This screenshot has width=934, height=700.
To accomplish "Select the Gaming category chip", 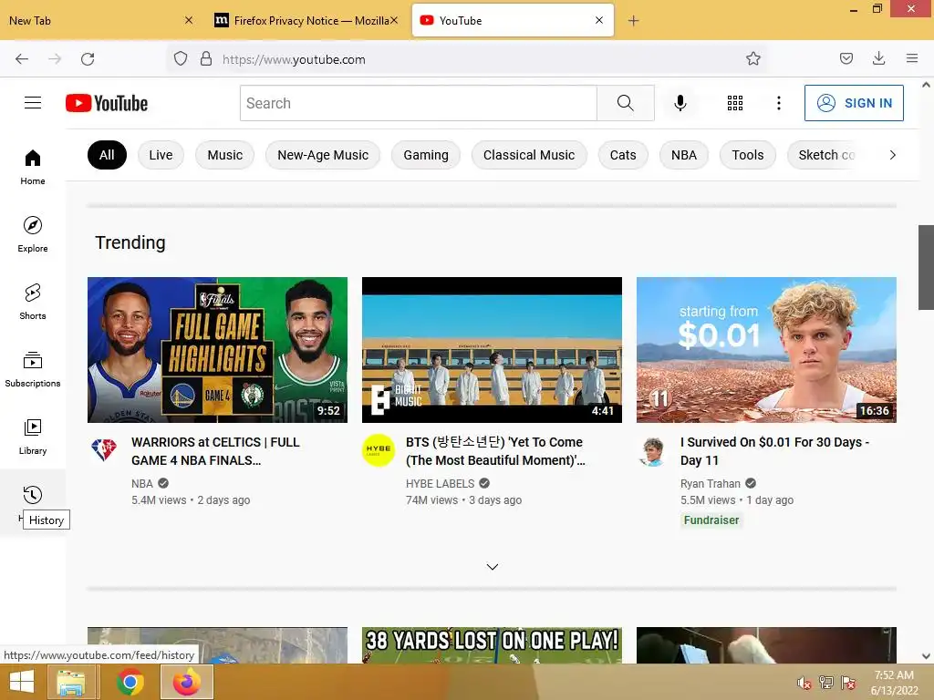I will [426, 155].
